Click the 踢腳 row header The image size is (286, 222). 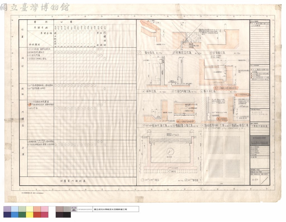coord(23,91)
